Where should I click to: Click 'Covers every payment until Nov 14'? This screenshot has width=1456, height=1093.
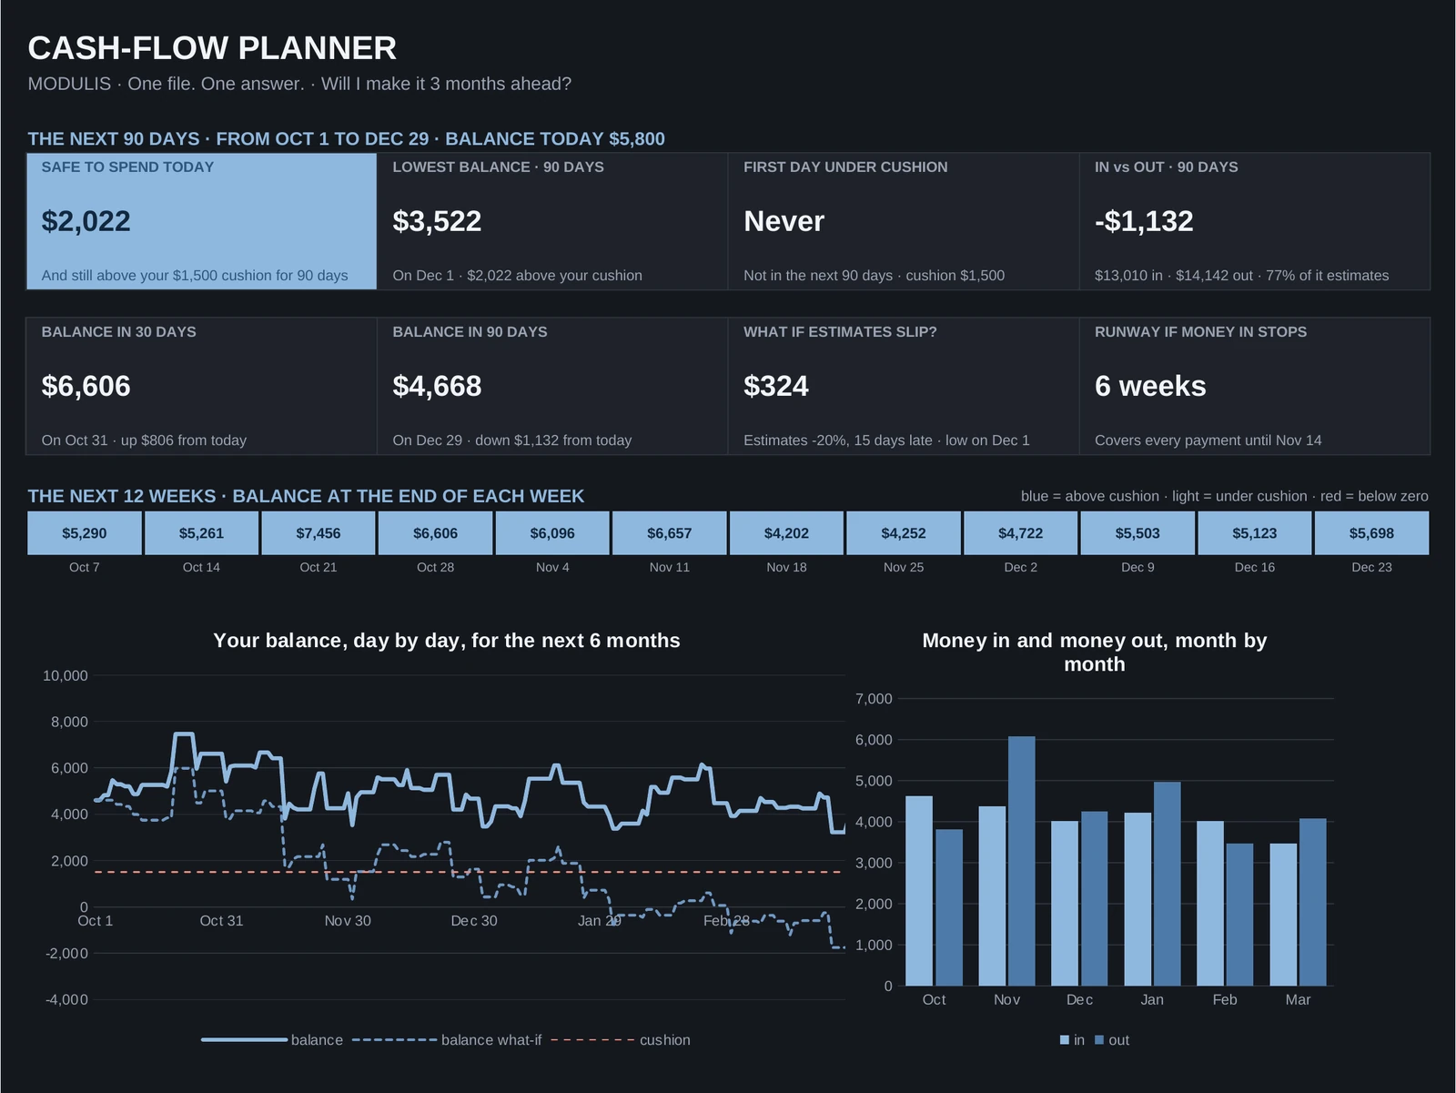pos(1208,440)
